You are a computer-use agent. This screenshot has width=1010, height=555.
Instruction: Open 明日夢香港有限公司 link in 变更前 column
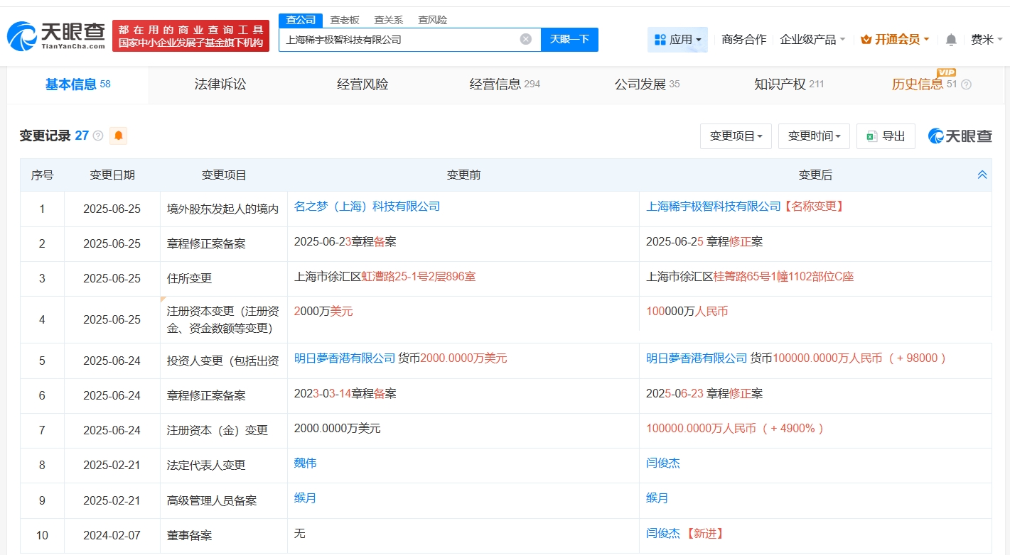(345, 358)
